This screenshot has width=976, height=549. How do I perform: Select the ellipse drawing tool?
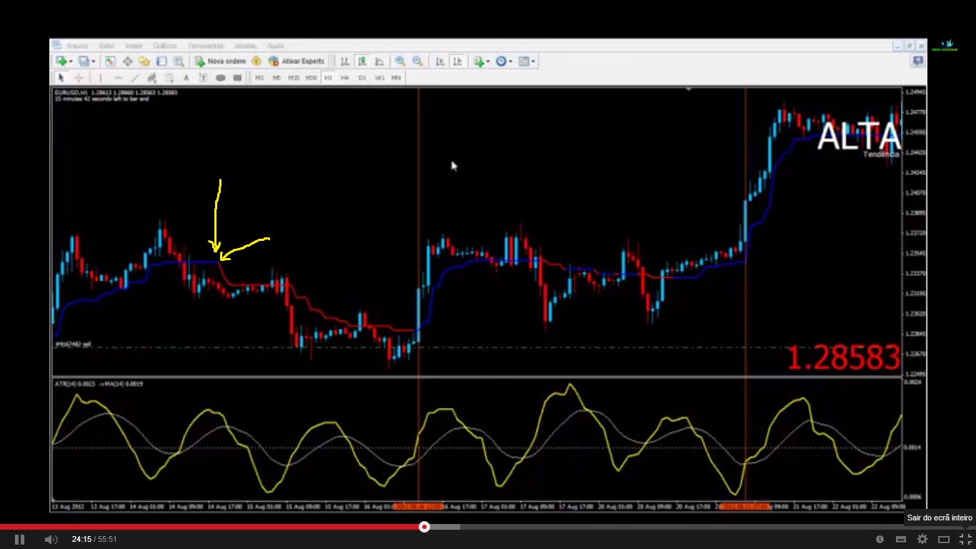point(221,78)
